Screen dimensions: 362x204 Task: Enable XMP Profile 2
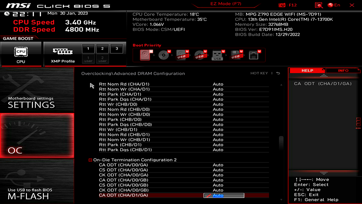pos(102,48)
